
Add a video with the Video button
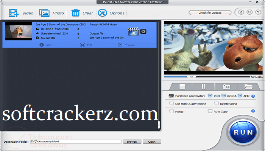tap(21, 13)
